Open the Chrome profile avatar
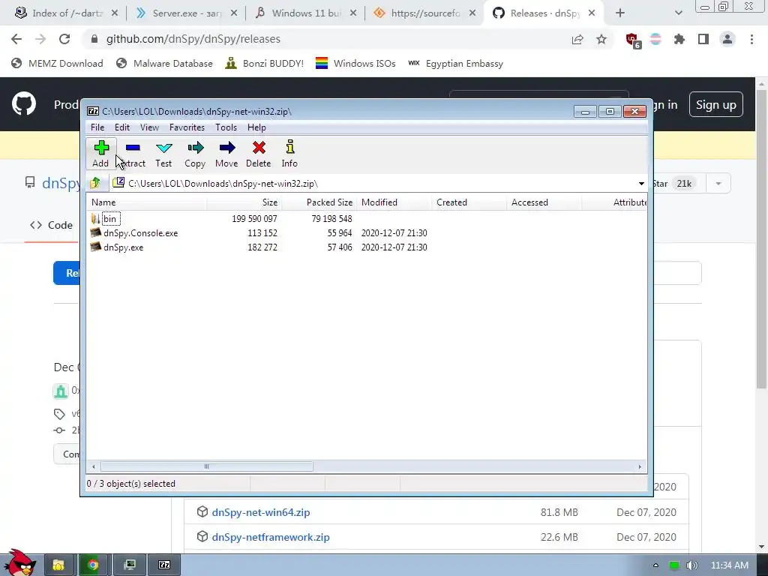768x576 pixels. coord(727,40)
